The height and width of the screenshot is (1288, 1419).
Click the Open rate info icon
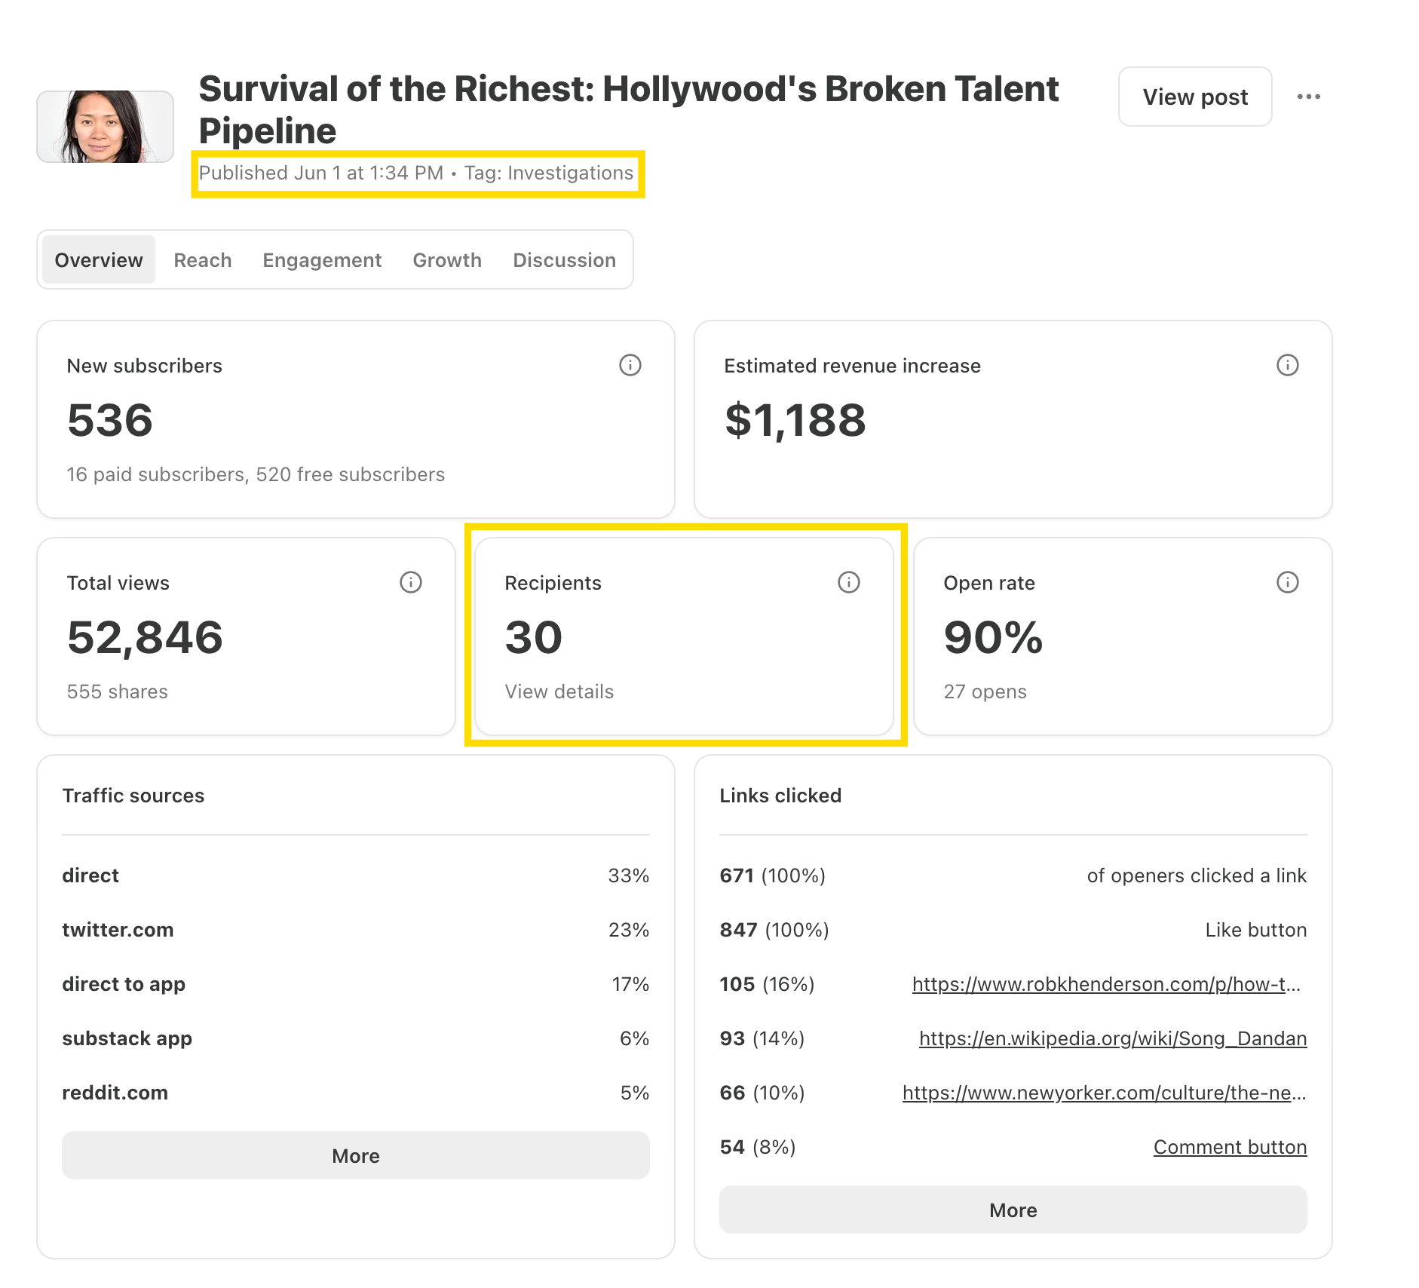[x=1288, y=582]
